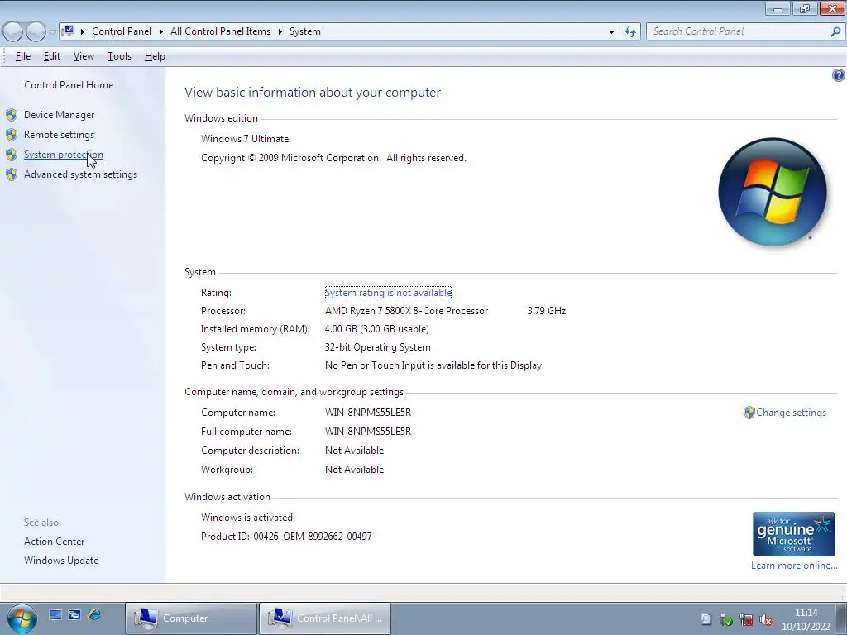
Task: Click the search magnifier icon
Action: (835, 31)
